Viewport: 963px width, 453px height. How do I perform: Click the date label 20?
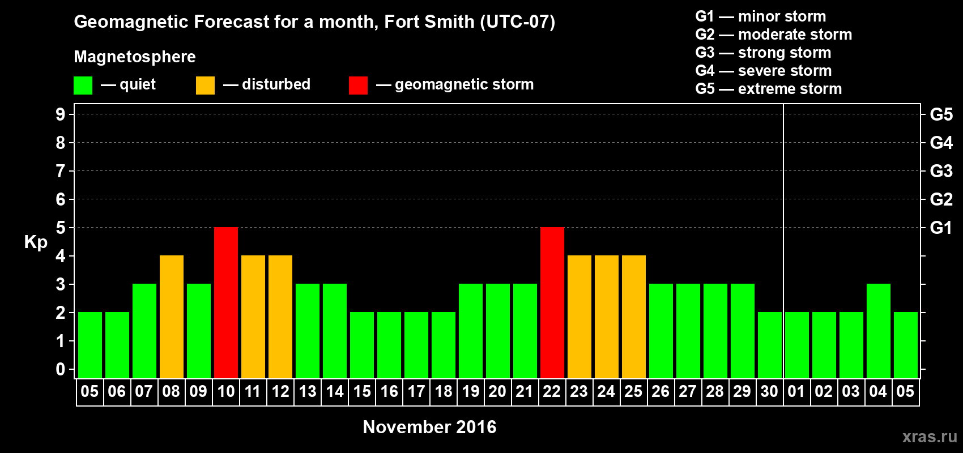click(497, 391)
